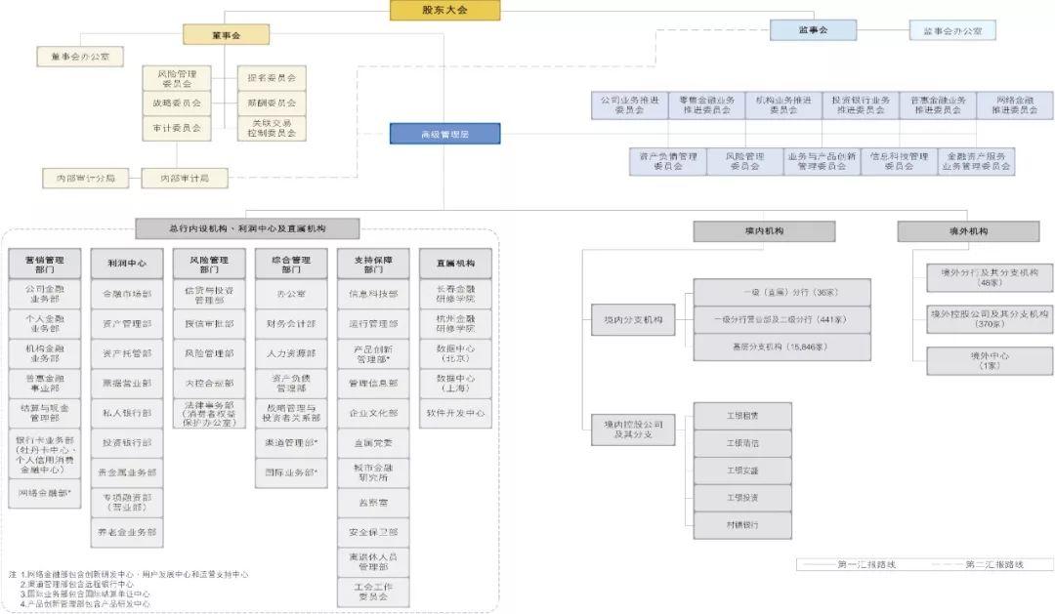Image resolution: width=1055 pixels, height=614 pixels.
Task: Select the 薪酬委员会 box
Action: pyautogui.click(x=272, y=102)
